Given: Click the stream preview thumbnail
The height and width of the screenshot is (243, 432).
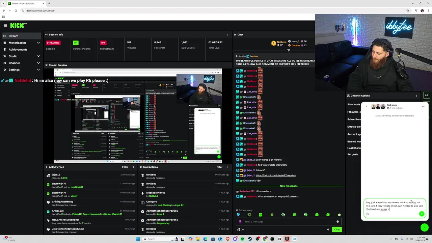Looking at the screenshot, I should tap(138, 116).
